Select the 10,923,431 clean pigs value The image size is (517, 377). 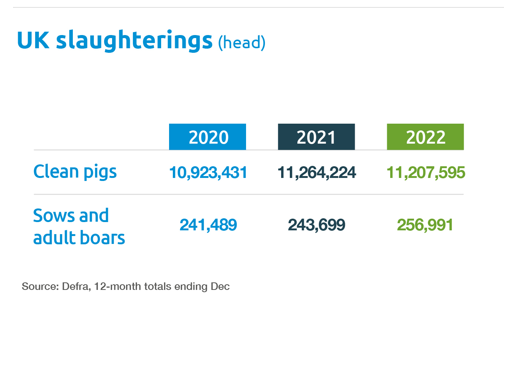tap(208, 173)
